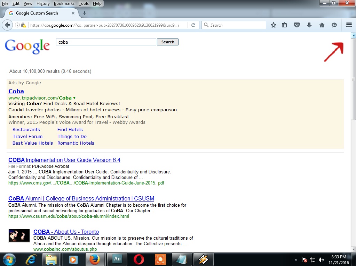The width and height of the screenshot is (356, 266).
Task: Click the Search button beside coba
Action: [167, 42]
